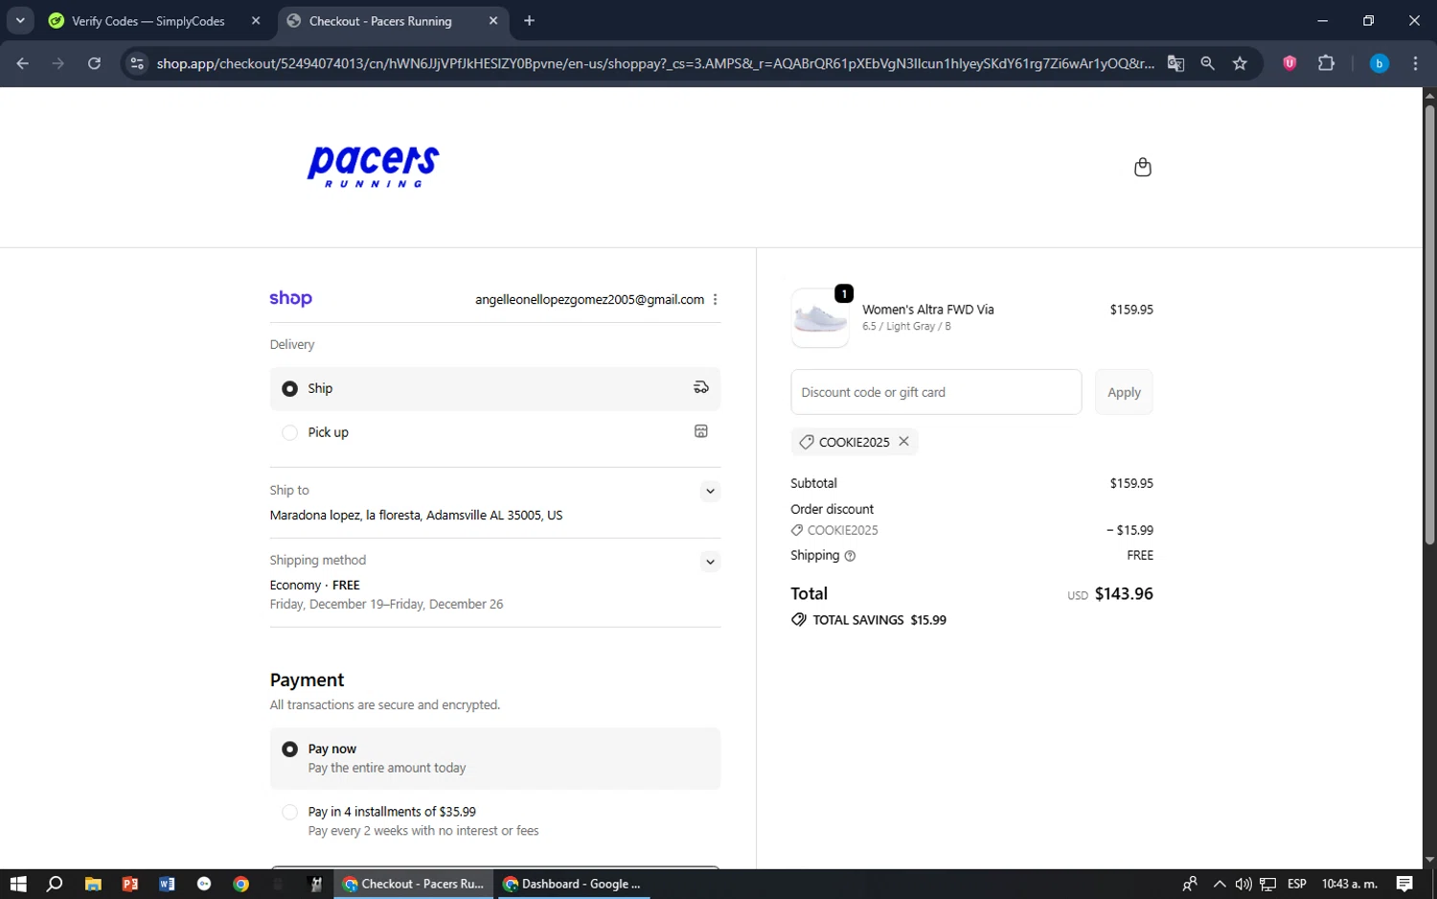Open the Shop account options menu

pyautogui.click(x=715, y=300)
